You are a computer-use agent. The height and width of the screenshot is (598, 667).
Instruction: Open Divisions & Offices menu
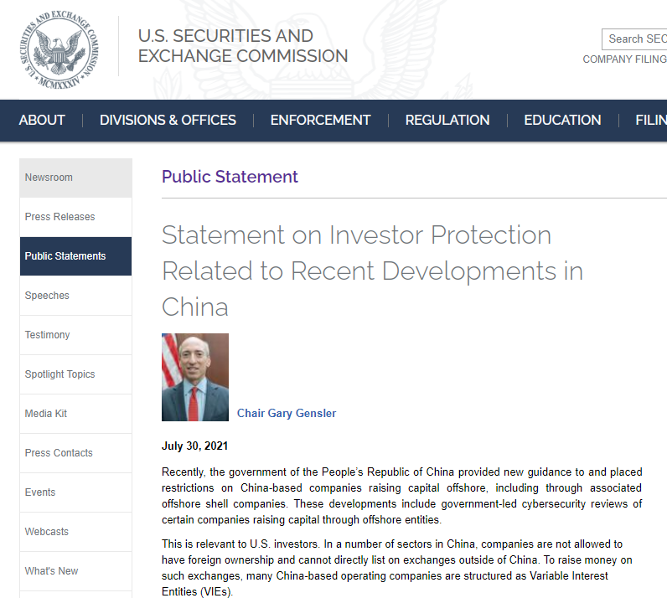[168, 120]
